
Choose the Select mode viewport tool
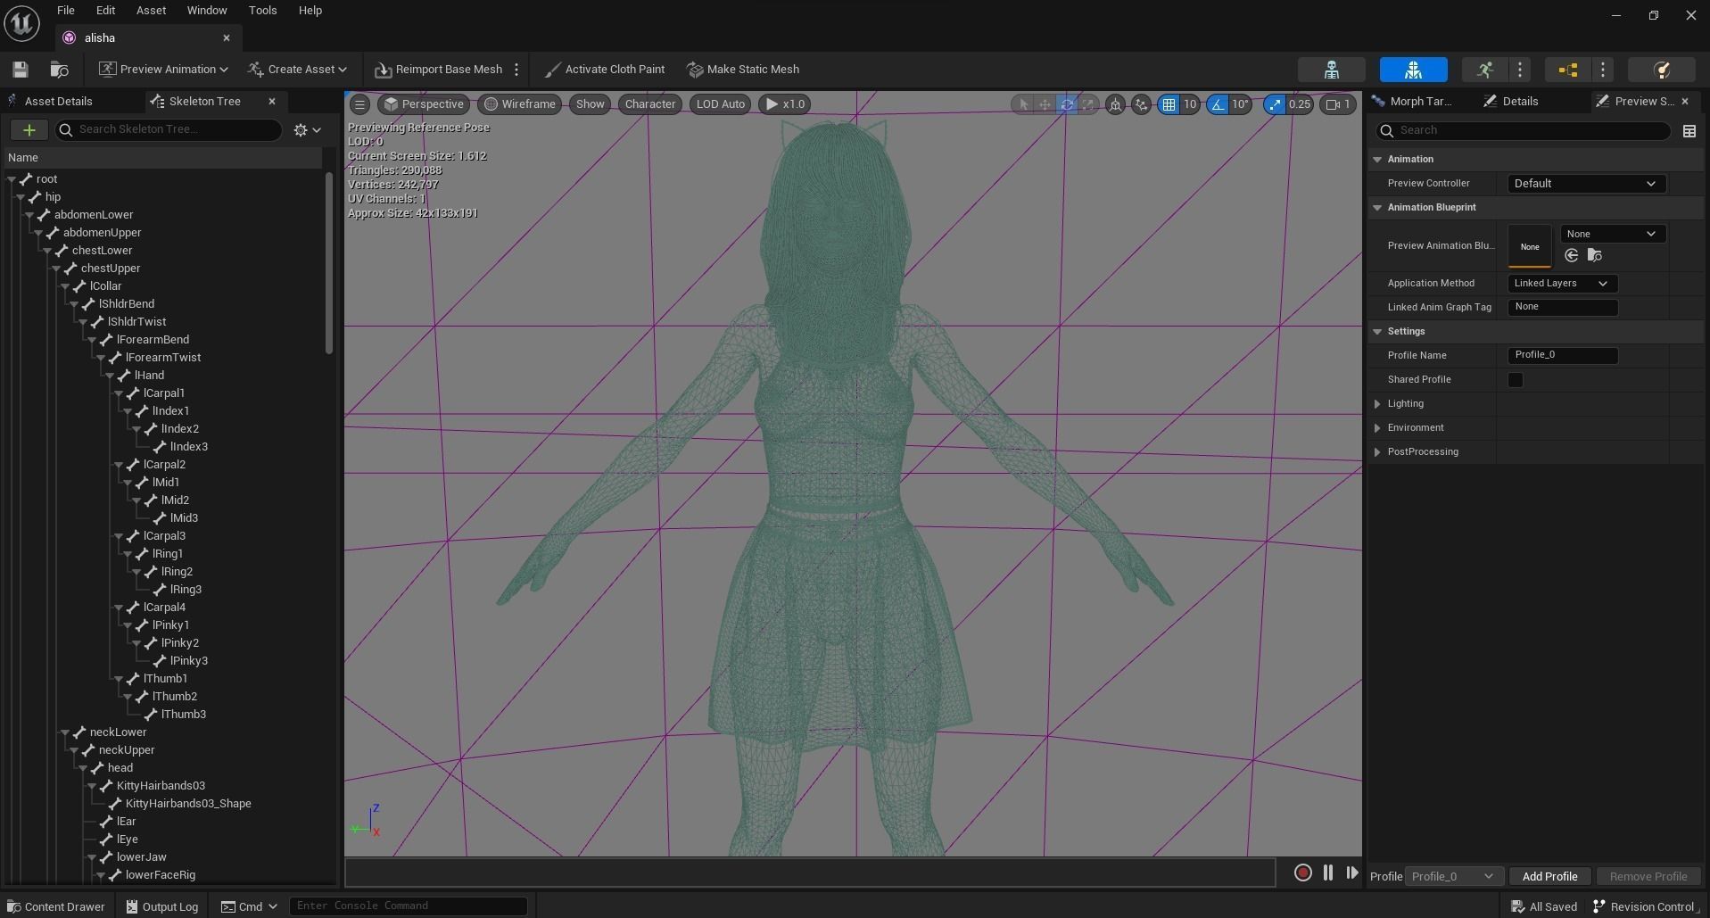(1023, 104)
